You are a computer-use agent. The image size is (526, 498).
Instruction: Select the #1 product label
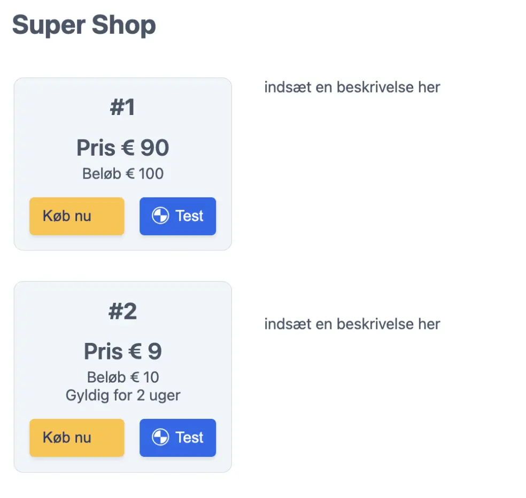point(123,106)
